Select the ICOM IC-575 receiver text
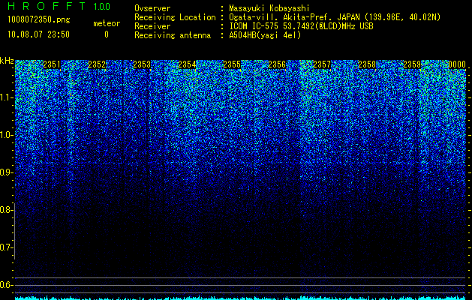Screen dimensions: 472x300 pos(301,26)
